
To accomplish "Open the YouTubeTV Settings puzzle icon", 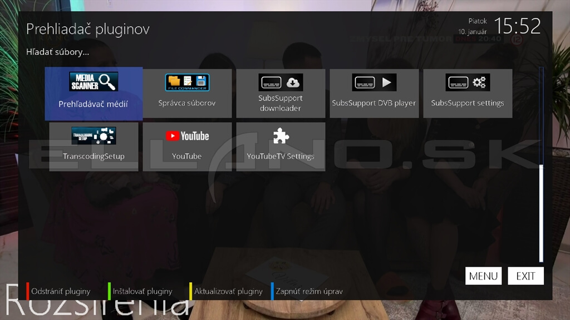I will (x=281, y=136).
